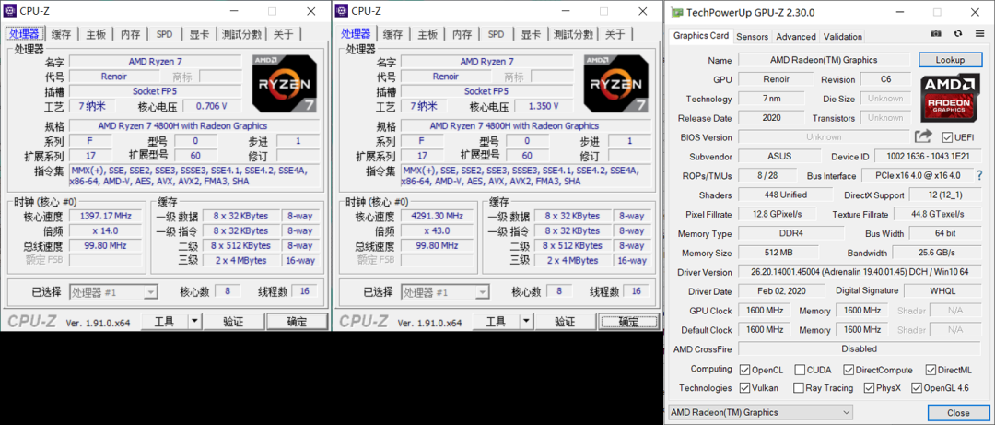The height and width of the screenshot is (425, 995).
Task: Click the GPU-Z refresh icon
Action: pos(958,34)
